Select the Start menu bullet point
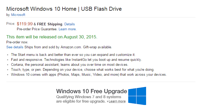The image size is (201, 112). click(x=73, y=55)
